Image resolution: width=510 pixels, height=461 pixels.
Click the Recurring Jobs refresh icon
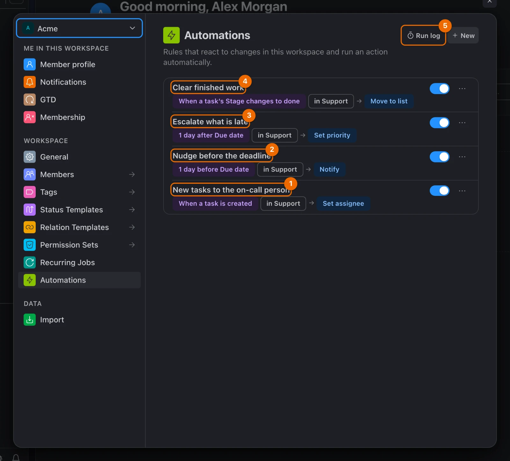30,262
